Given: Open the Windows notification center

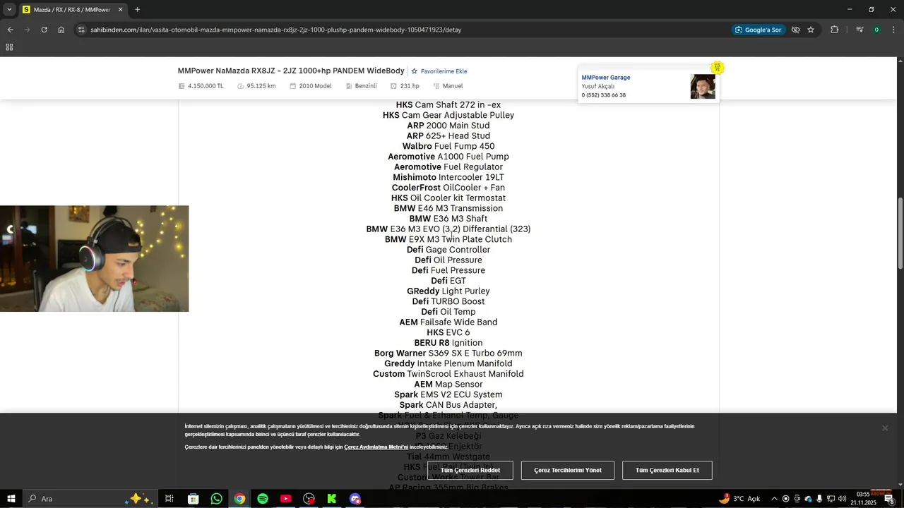Looking at the screenshot, I should [889, 499].
